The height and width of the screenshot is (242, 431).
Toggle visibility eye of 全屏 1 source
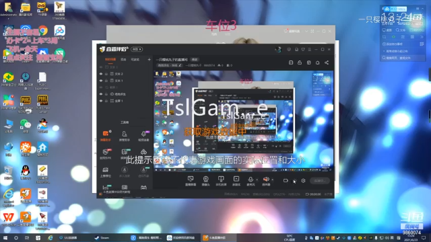click(x=101, y=101)
